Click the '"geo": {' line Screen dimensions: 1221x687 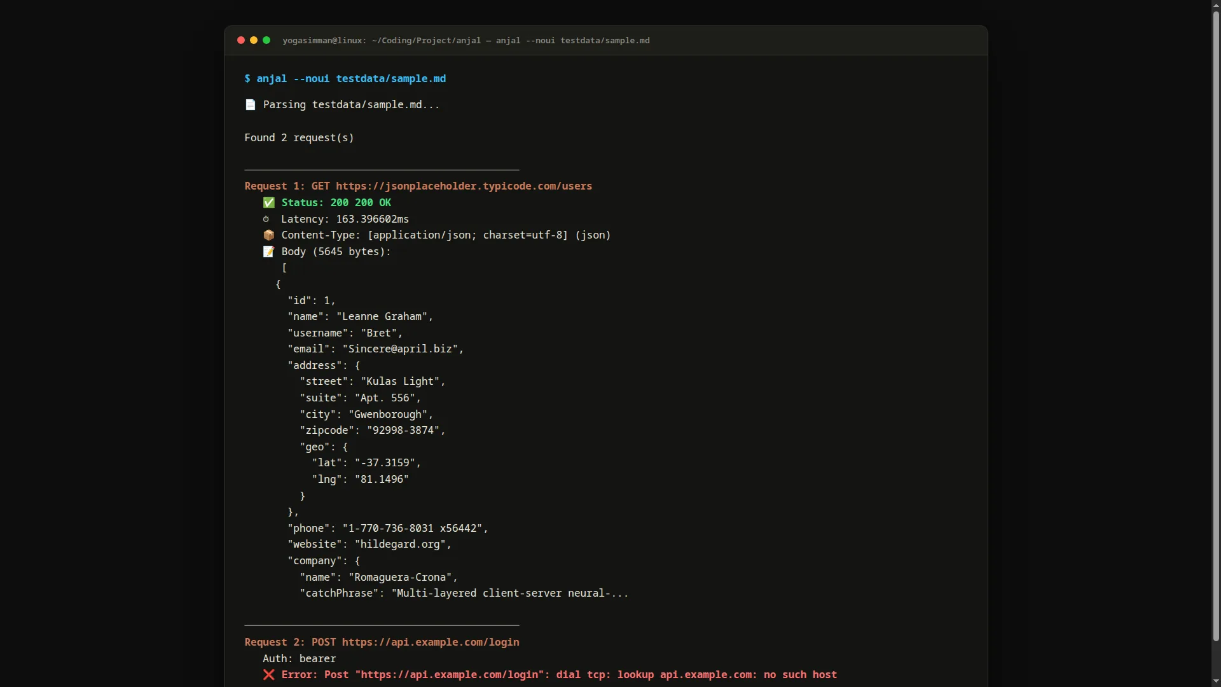tap(324, 447)
